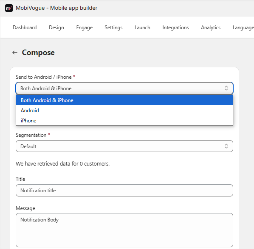The width and height of the screenshot is (254, 249).
Task: Click the 'MobiVogue - Mobile app builder' title
Action: click(56, 8)
